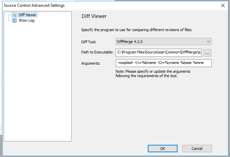Screen dimensions: 230x157
Task: Close the Source Control Advanced Settings window
Action: [x=223, y=5]
